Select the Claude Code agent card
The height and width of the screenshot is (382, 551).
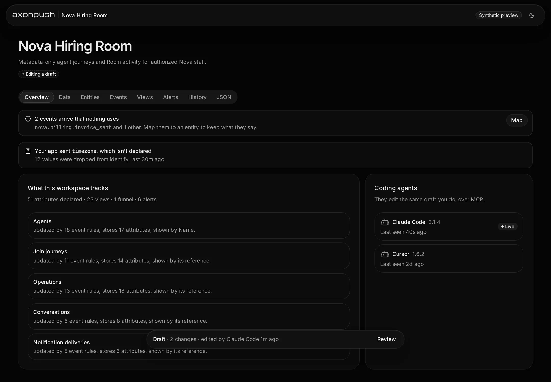click(449, 227)
